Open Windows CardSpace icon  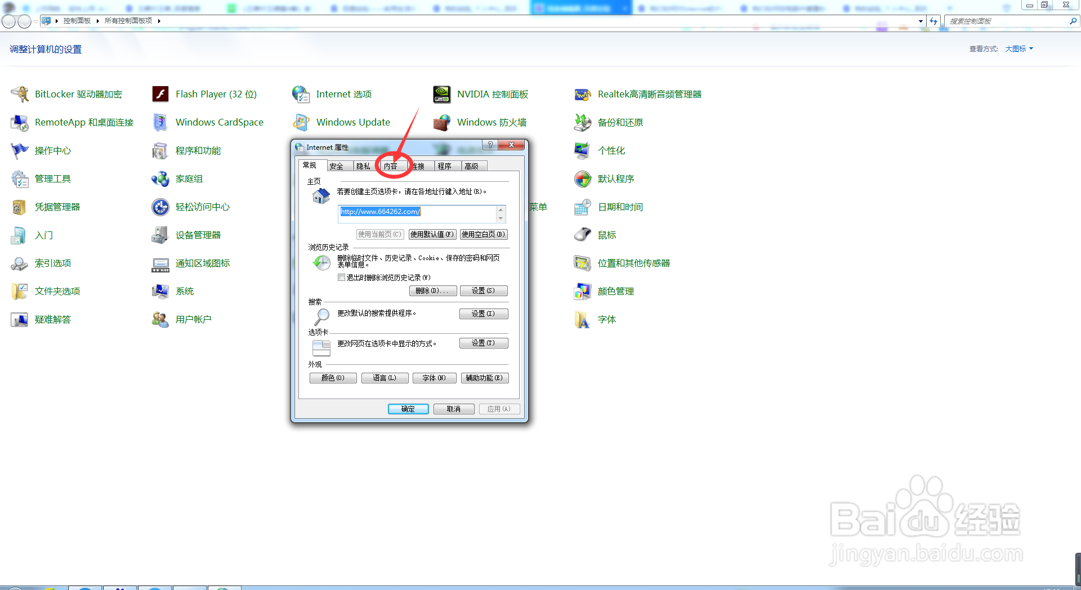coord(160,122)
